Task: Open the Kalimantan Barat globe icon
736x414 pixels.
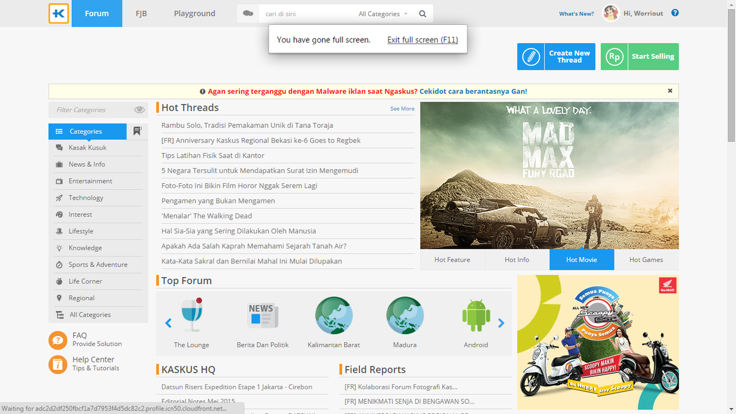Action: click(x=334, y=315)
